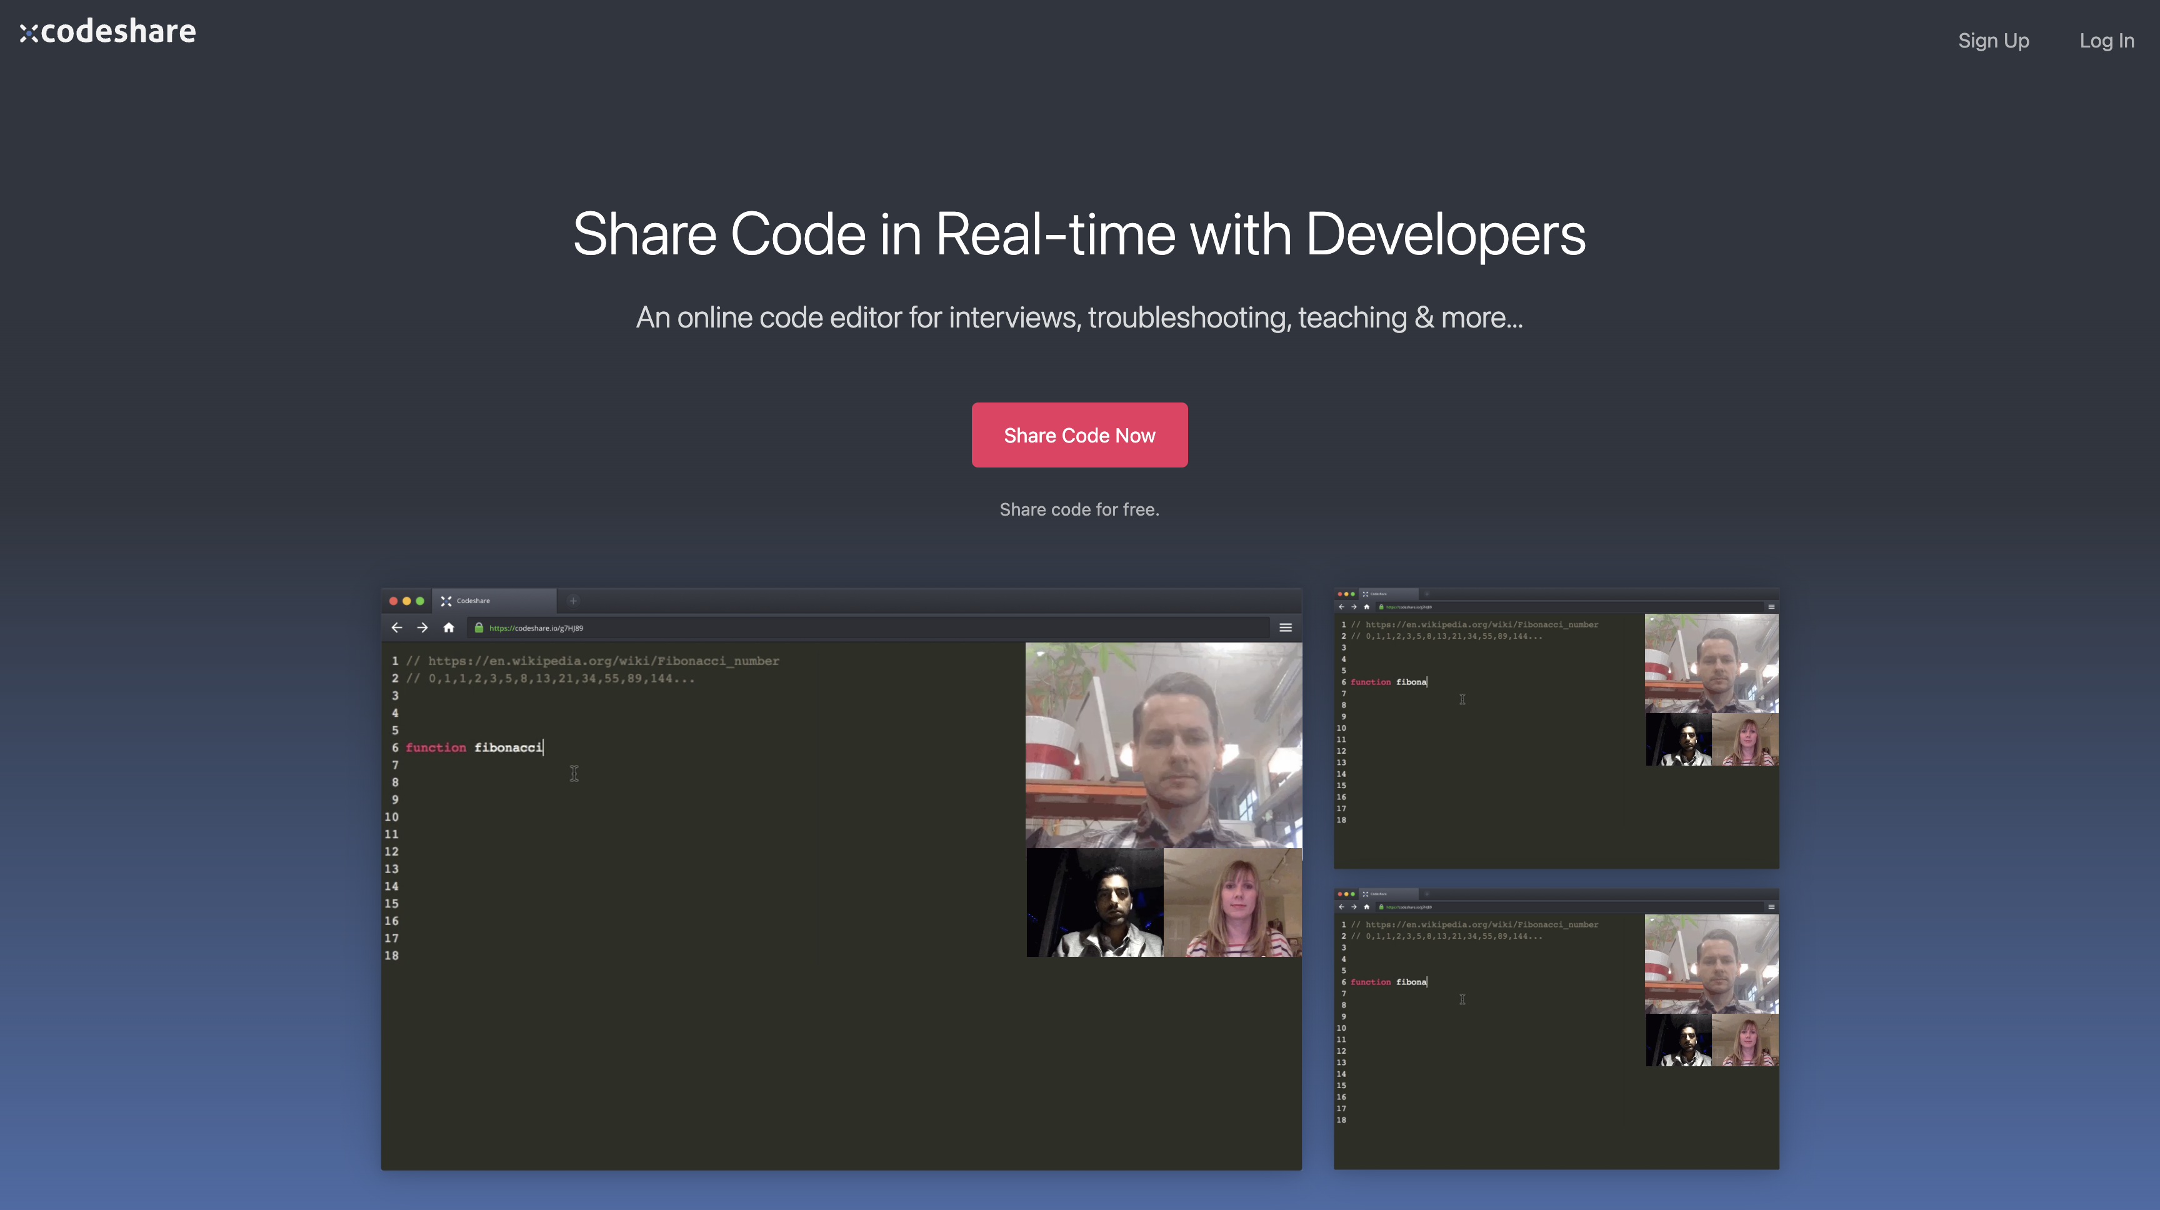
Task: Click the 'function fibonacci' code line in large editor
Action: [474, 747]
